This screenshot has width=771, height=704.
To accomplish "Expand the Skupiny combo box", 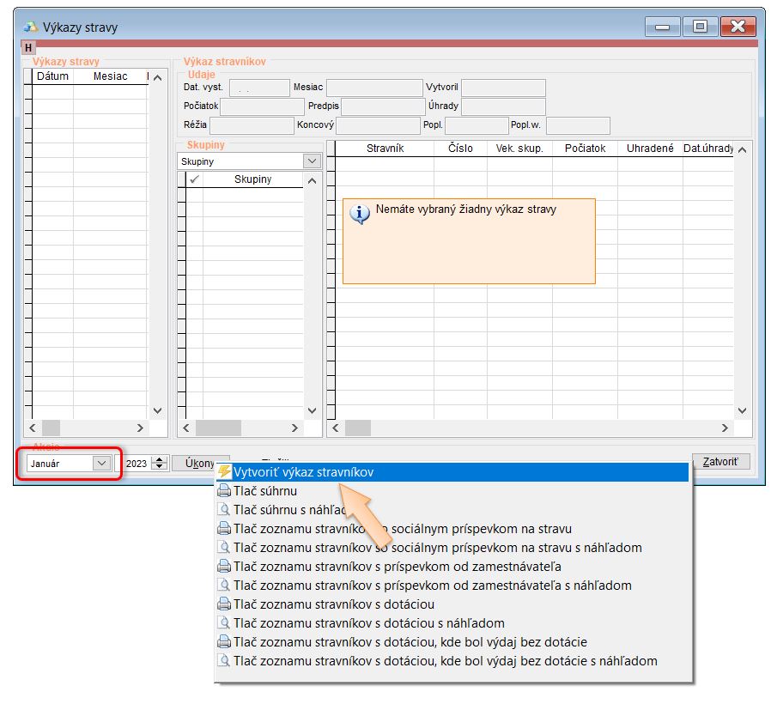I will tap(312, 161).
